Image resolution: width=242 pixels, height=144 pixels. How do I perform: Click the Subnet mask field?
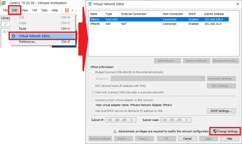176,120
